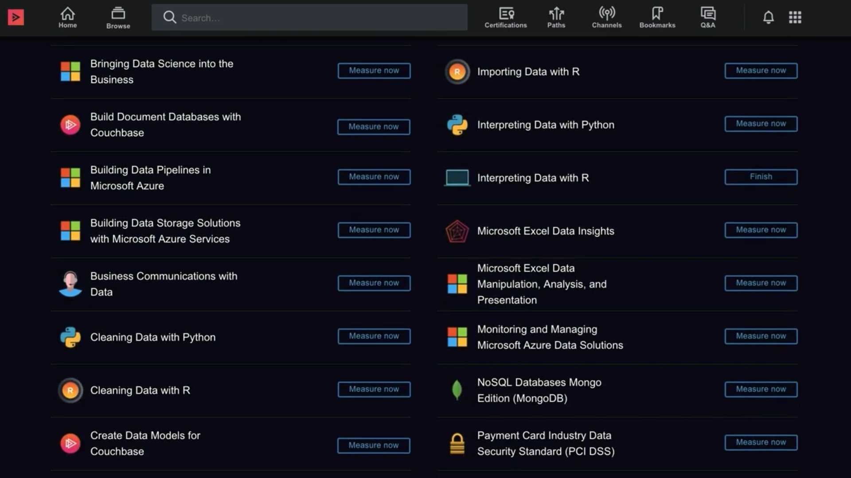Screen dimensions: 851x478
Task: Measure now for Importing Data with R
Action: 761,71
